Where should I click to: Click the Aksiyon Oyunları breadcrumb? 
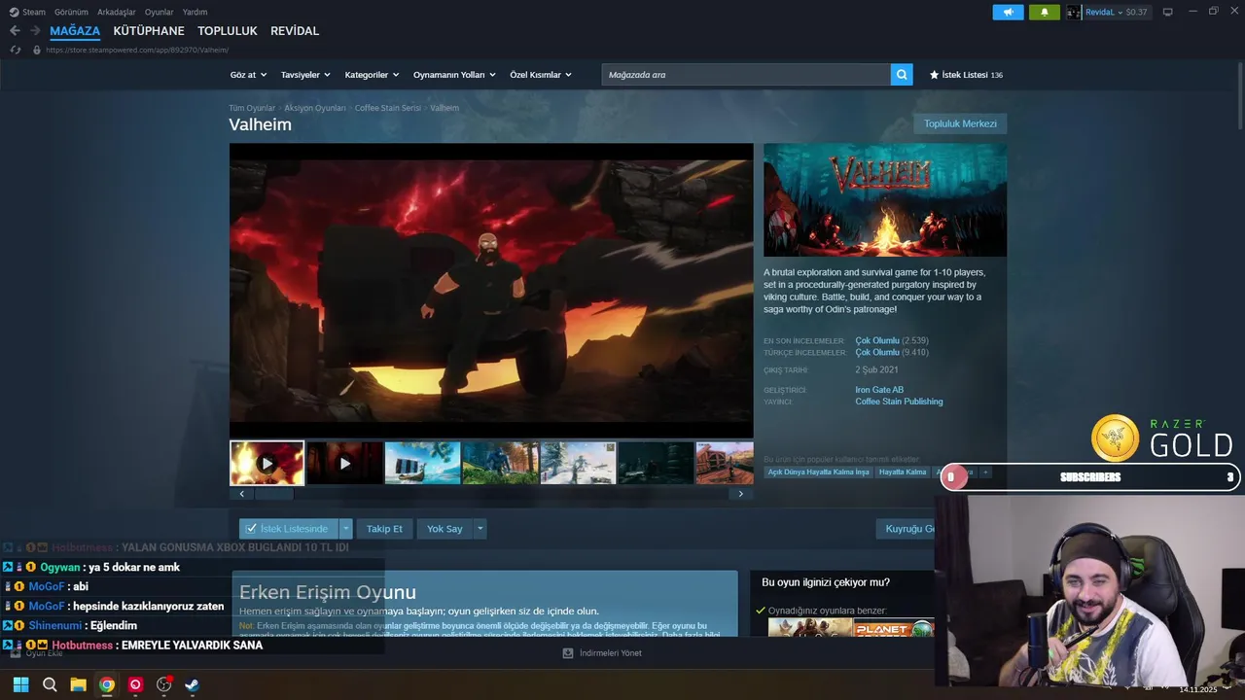pos(315,108)
